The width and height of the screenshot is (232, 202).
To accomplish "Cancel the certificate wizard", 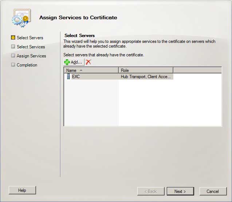I will click(212, 191).
